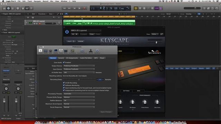The width and height of the screenshot is (221, 124).
Task: Open the Process Buffer Range dropdown
Action: [x=79, y=97]
